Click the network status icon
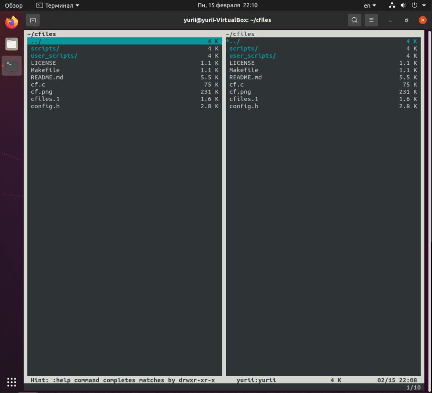This screenshot has width=432, height=393. click(x=392, y=5)
